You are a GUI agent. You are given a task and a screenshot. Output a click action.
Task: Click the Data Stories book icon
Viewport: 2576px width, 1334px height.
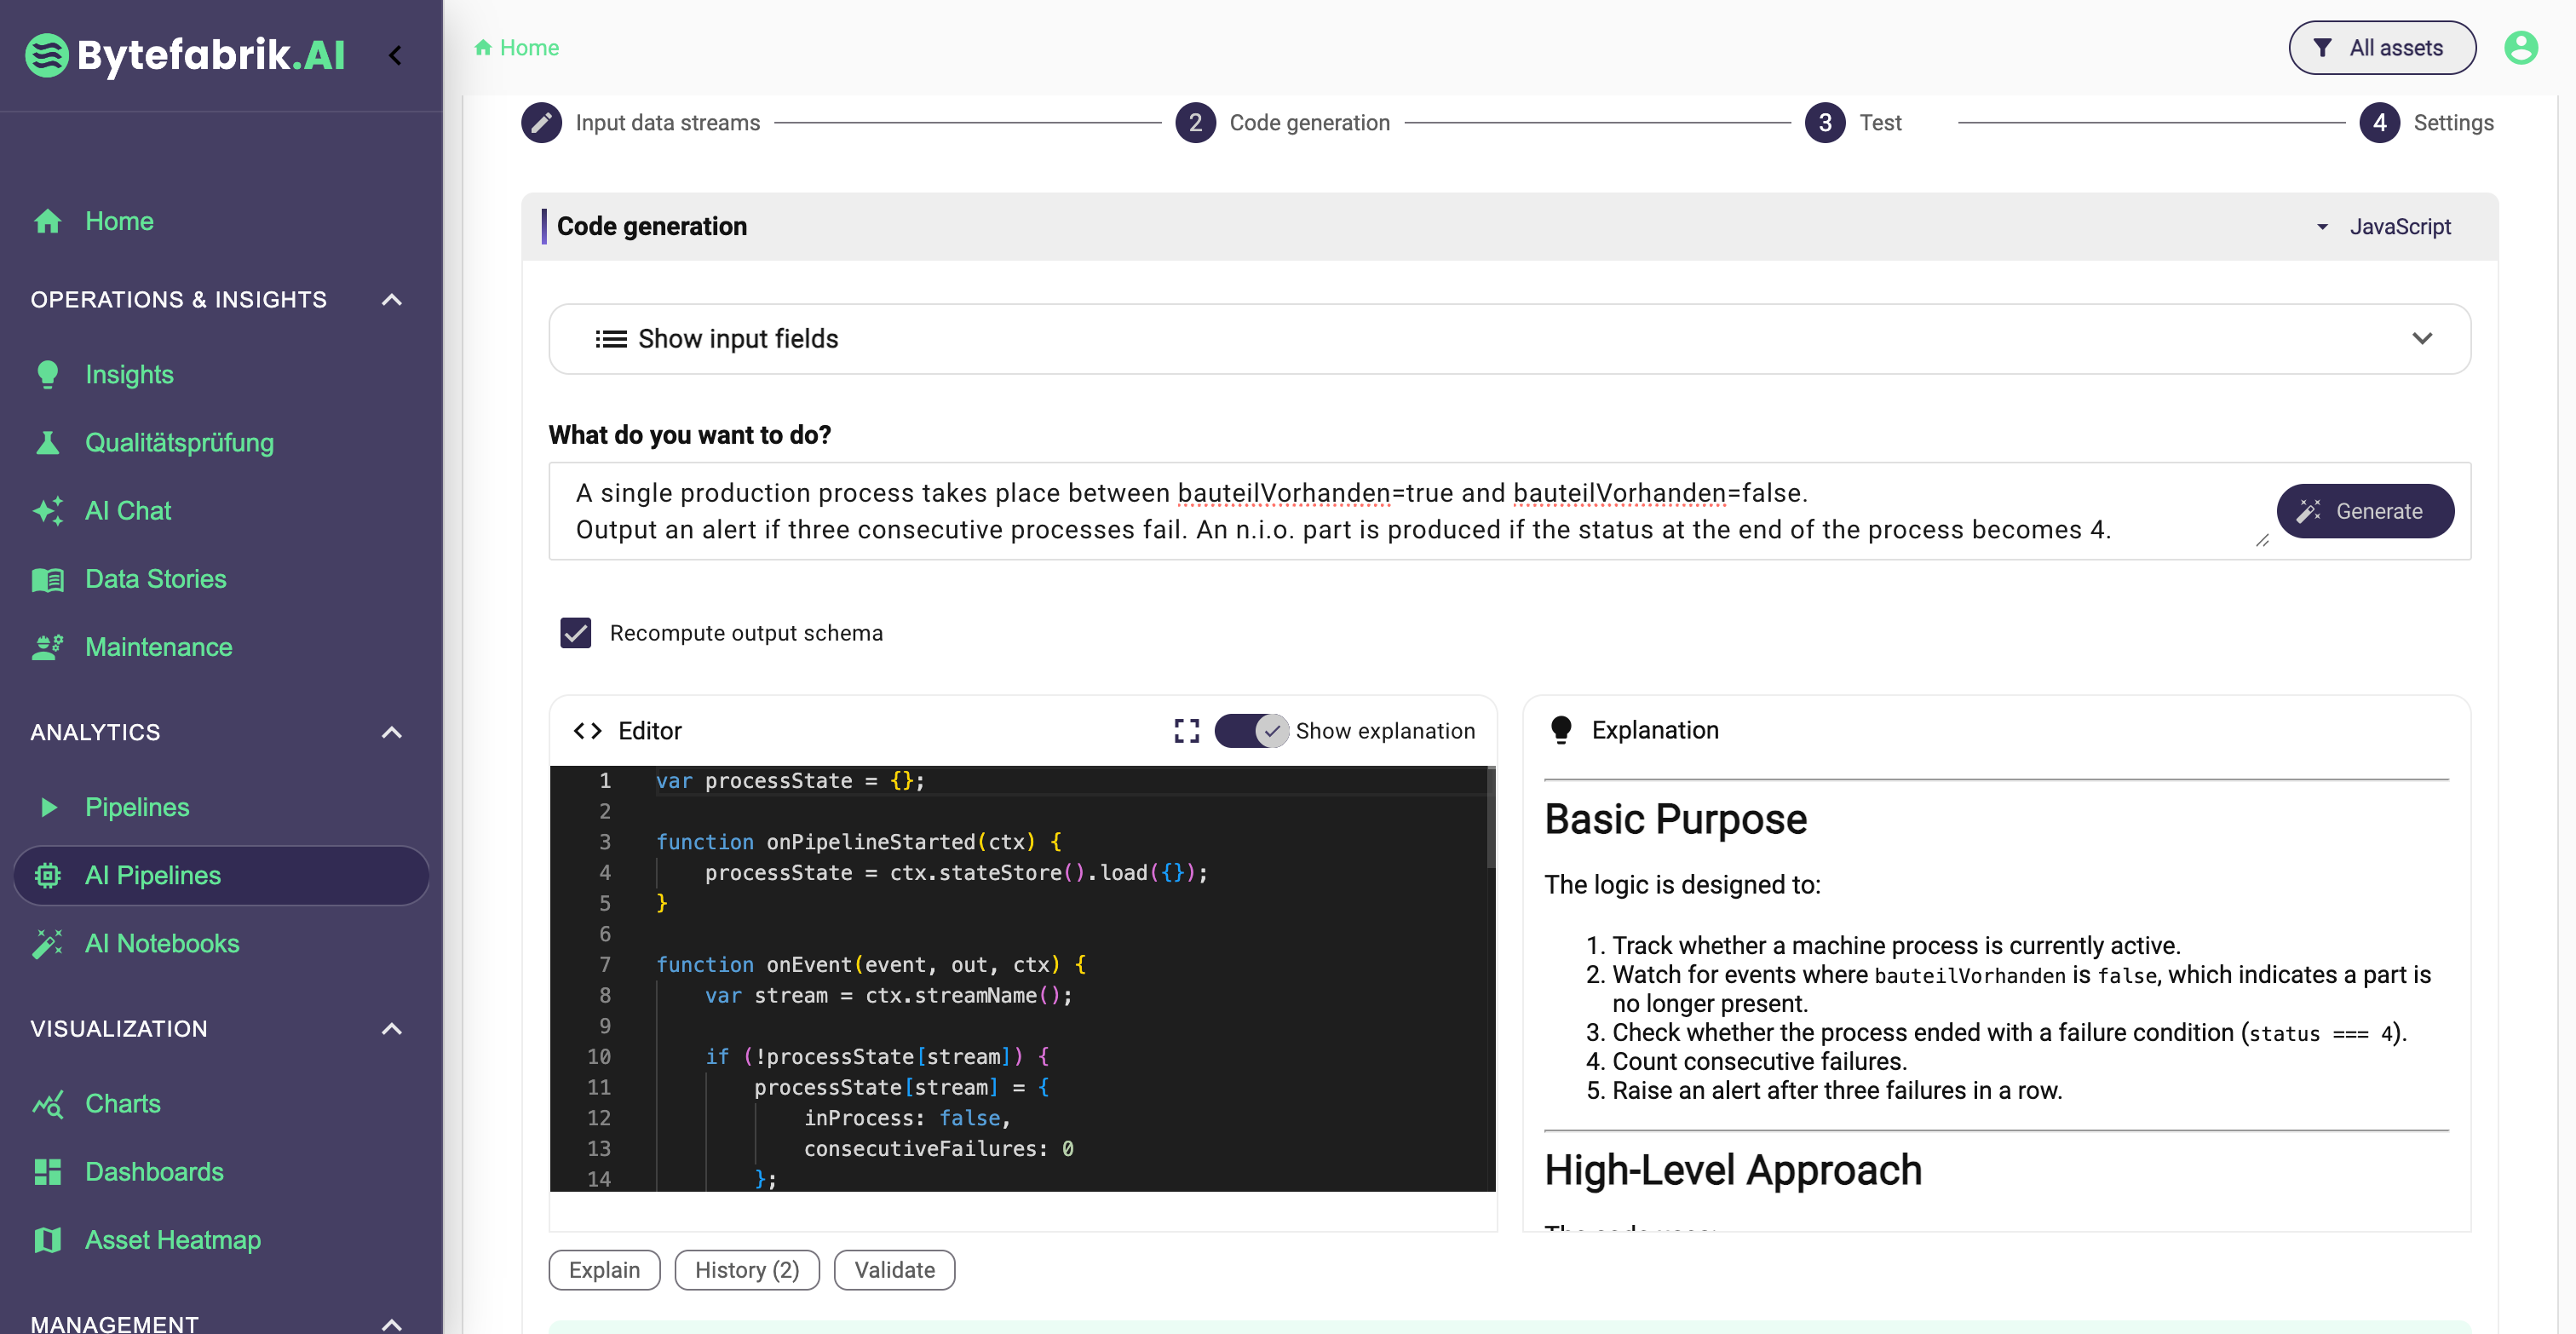click(47, 579)
